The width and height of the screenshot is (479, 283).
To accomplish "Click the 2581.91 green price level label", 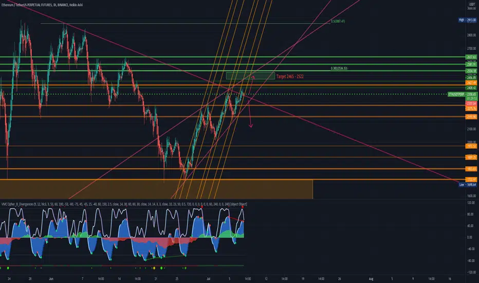I will (x=471, y=64).
